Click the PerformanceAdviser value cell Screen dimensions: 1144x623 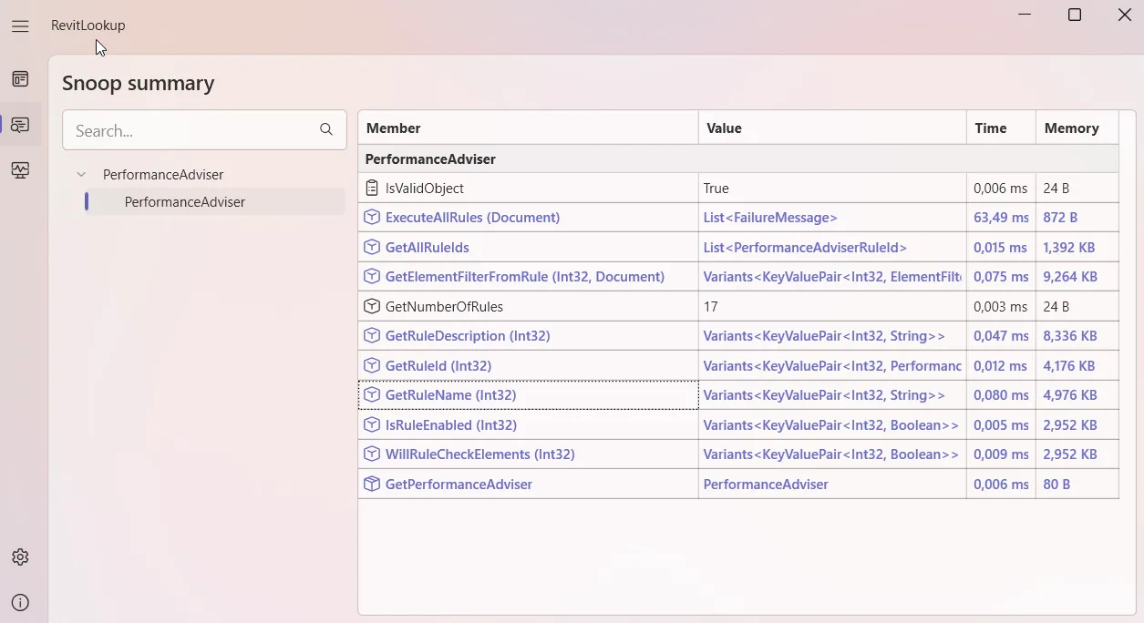pyautogui.click(x=832, y=484)
